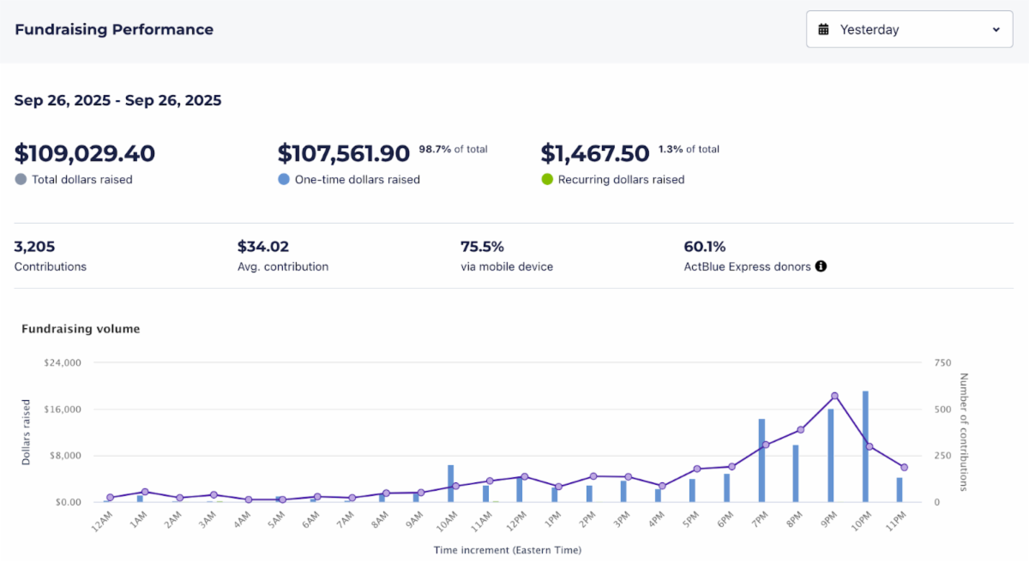1029x562 pixels.
Task: Click the $109,029.40 total dollars amount
Action: (85, 153)
